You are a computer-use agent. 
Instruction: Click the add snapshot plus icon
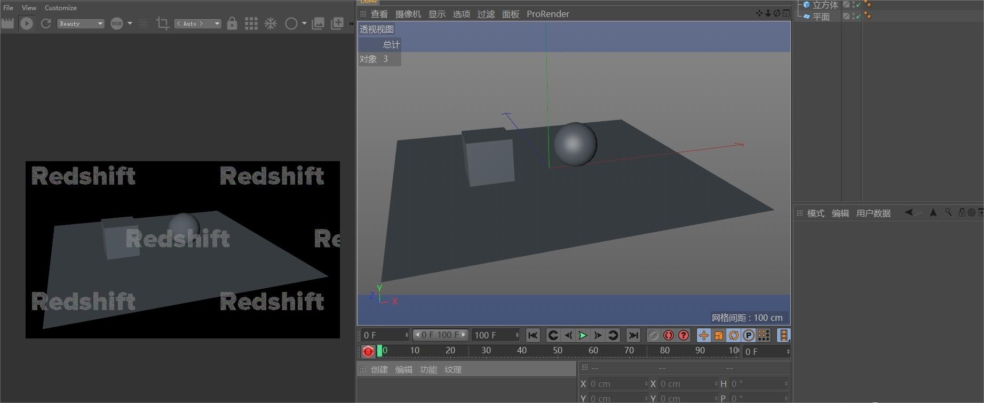pyautogui.click(x=337, y=23)
